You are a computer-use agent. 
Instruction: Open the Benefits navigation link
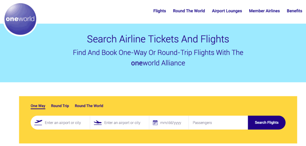pyautogui.click(x=294, y=11)
